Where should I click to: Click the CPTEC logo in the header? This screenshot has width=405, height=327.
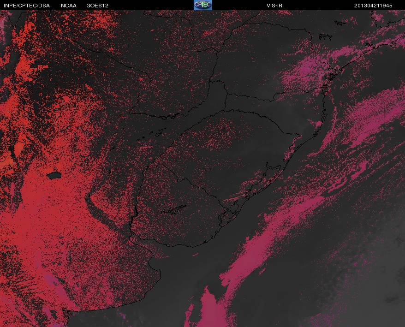(x=203, y=5)
